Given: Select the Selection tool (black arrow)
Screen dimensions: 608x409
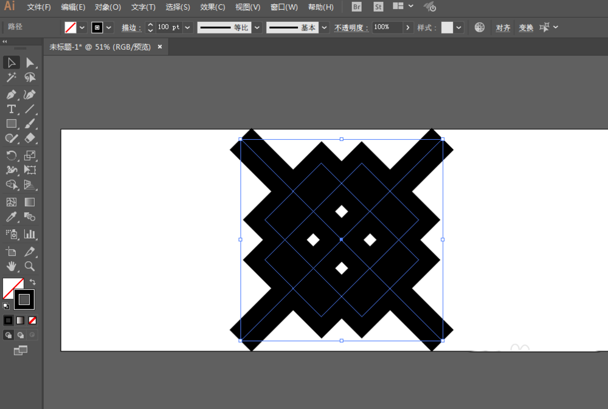Looking at the screenshot, I should click(11, 63).
